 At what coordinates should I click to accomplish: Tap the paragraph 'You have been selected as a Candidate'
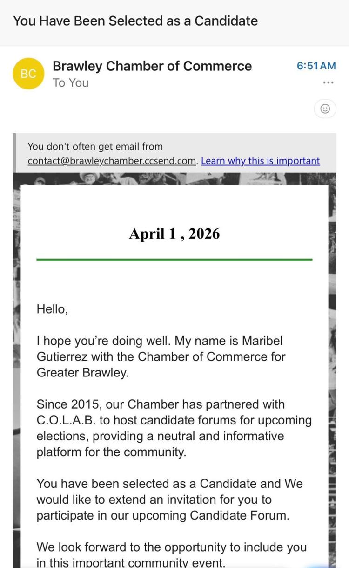pos(170,500)
